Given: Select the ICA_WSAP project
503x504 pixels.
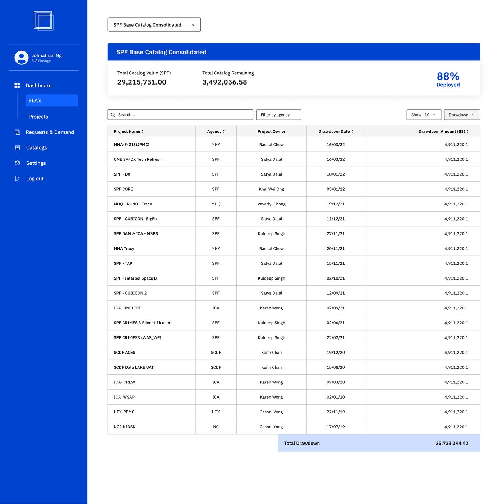Looking at the screenshot, I should pyautogui.click(x=124, y=397).
